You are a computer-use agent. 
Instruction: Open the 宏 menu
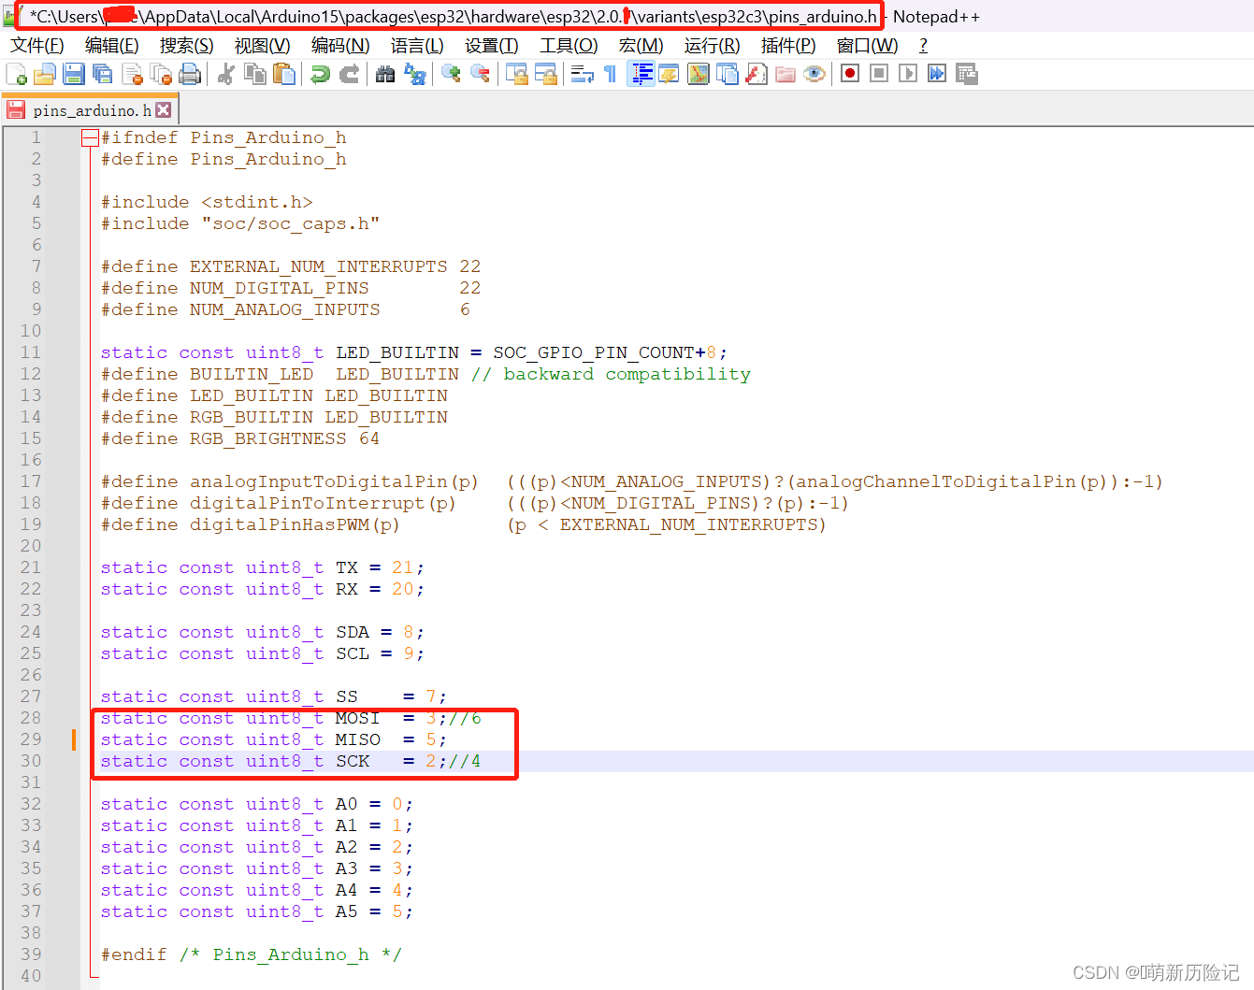[x=641, y=45]
